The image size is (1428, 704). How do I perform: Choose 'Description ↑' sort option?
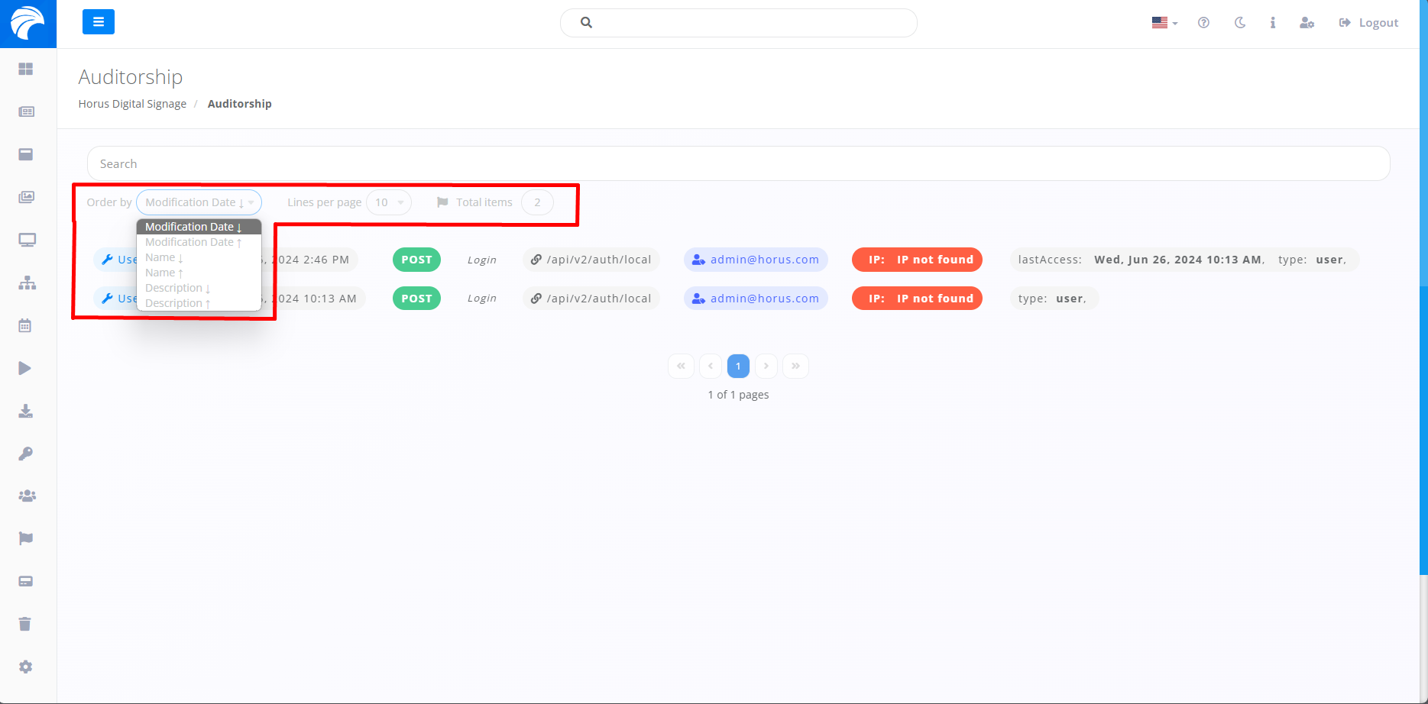click(x=177, y=304)
